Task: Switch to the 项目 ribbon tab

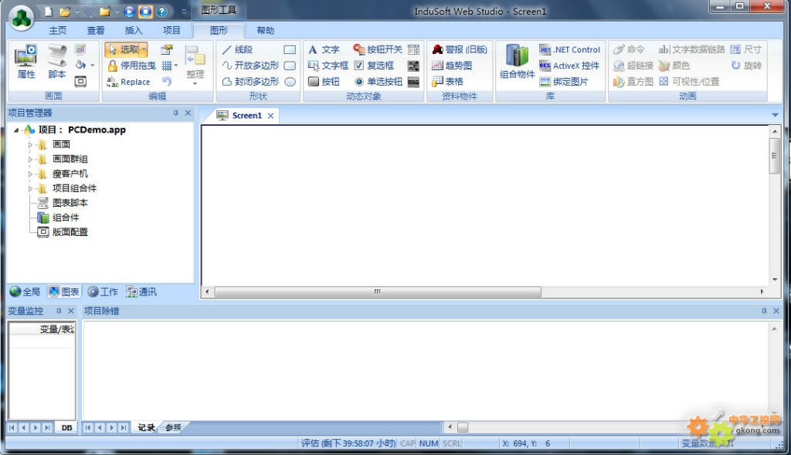Action: pos(171,30)
